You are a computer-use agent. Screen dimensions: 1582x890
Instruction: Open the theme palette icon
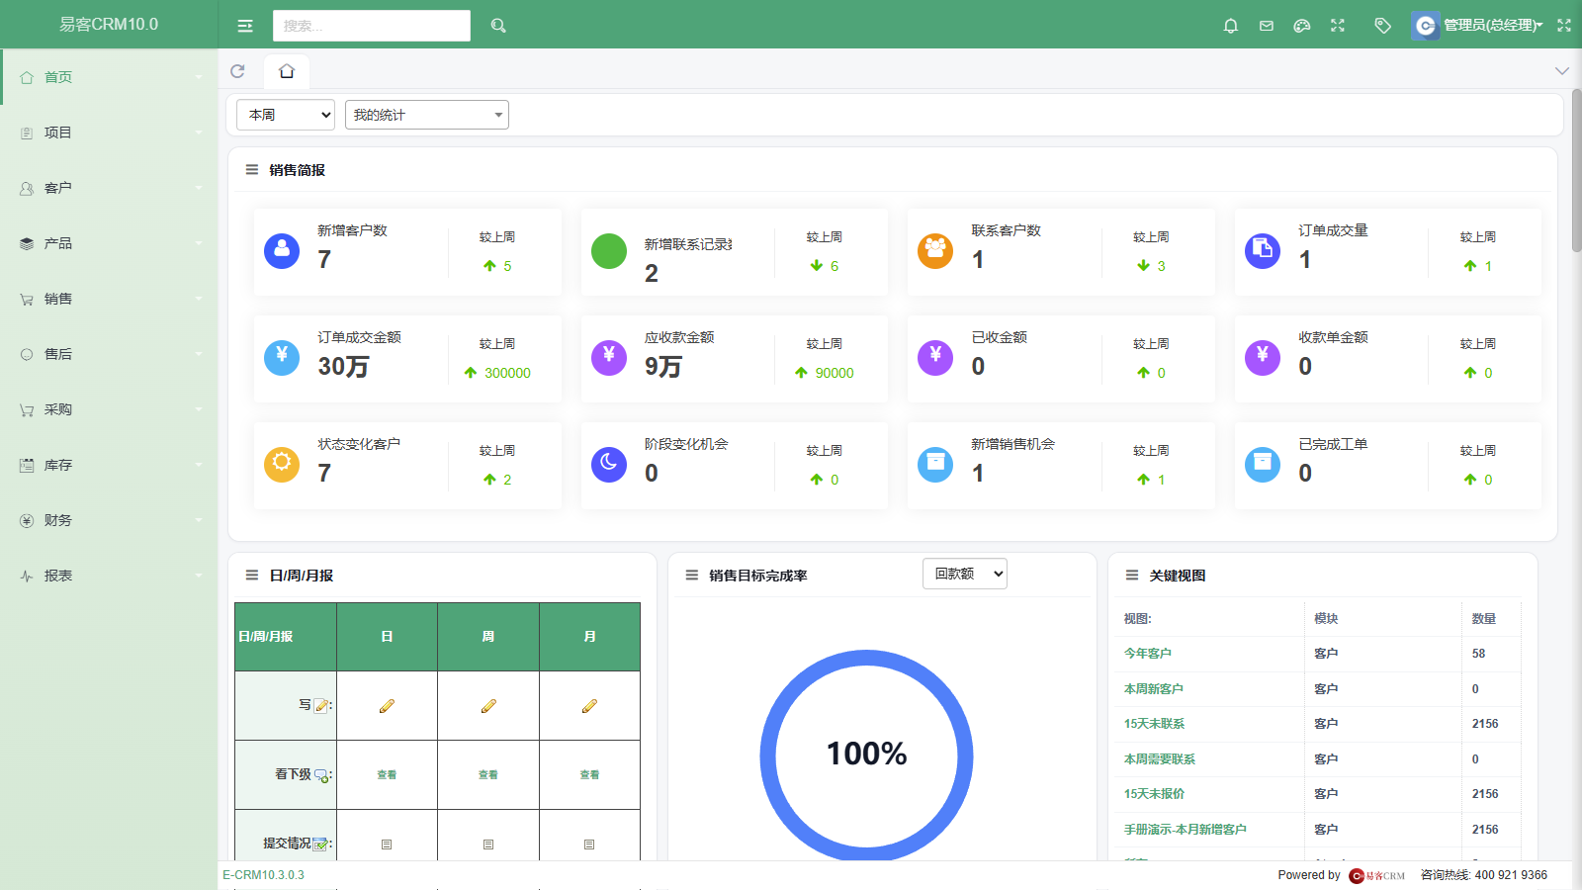click(x=1302, y=26)
